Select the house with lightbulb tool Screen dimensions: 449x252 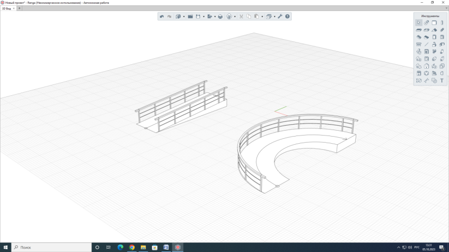pos(427,66)
